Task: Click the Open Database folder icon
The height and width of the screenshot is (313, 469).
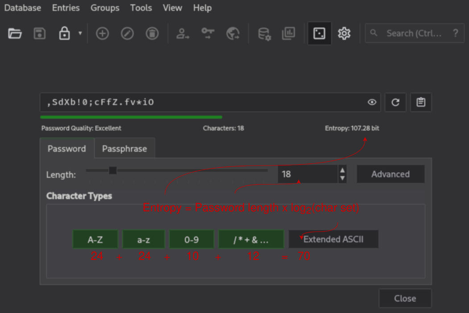Action: click(x=15, y=33)
